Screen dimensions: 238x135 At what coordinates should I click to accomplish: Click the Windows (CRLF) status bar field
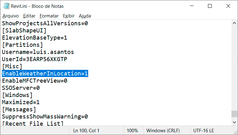[160, 131]
